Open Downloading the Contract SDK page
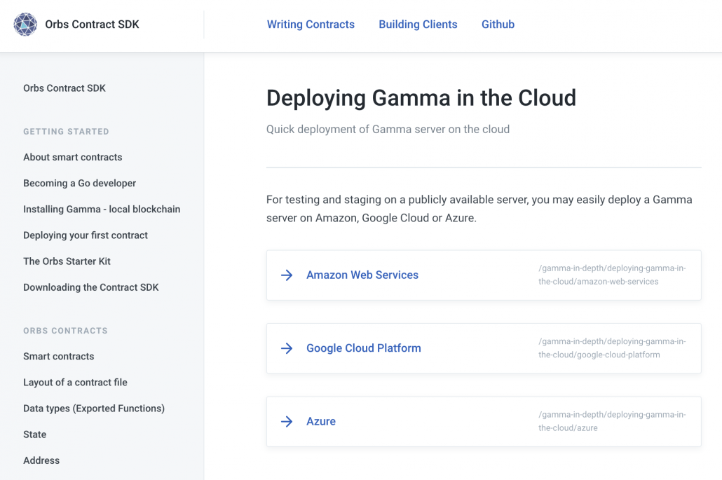 tap(90, 287)
